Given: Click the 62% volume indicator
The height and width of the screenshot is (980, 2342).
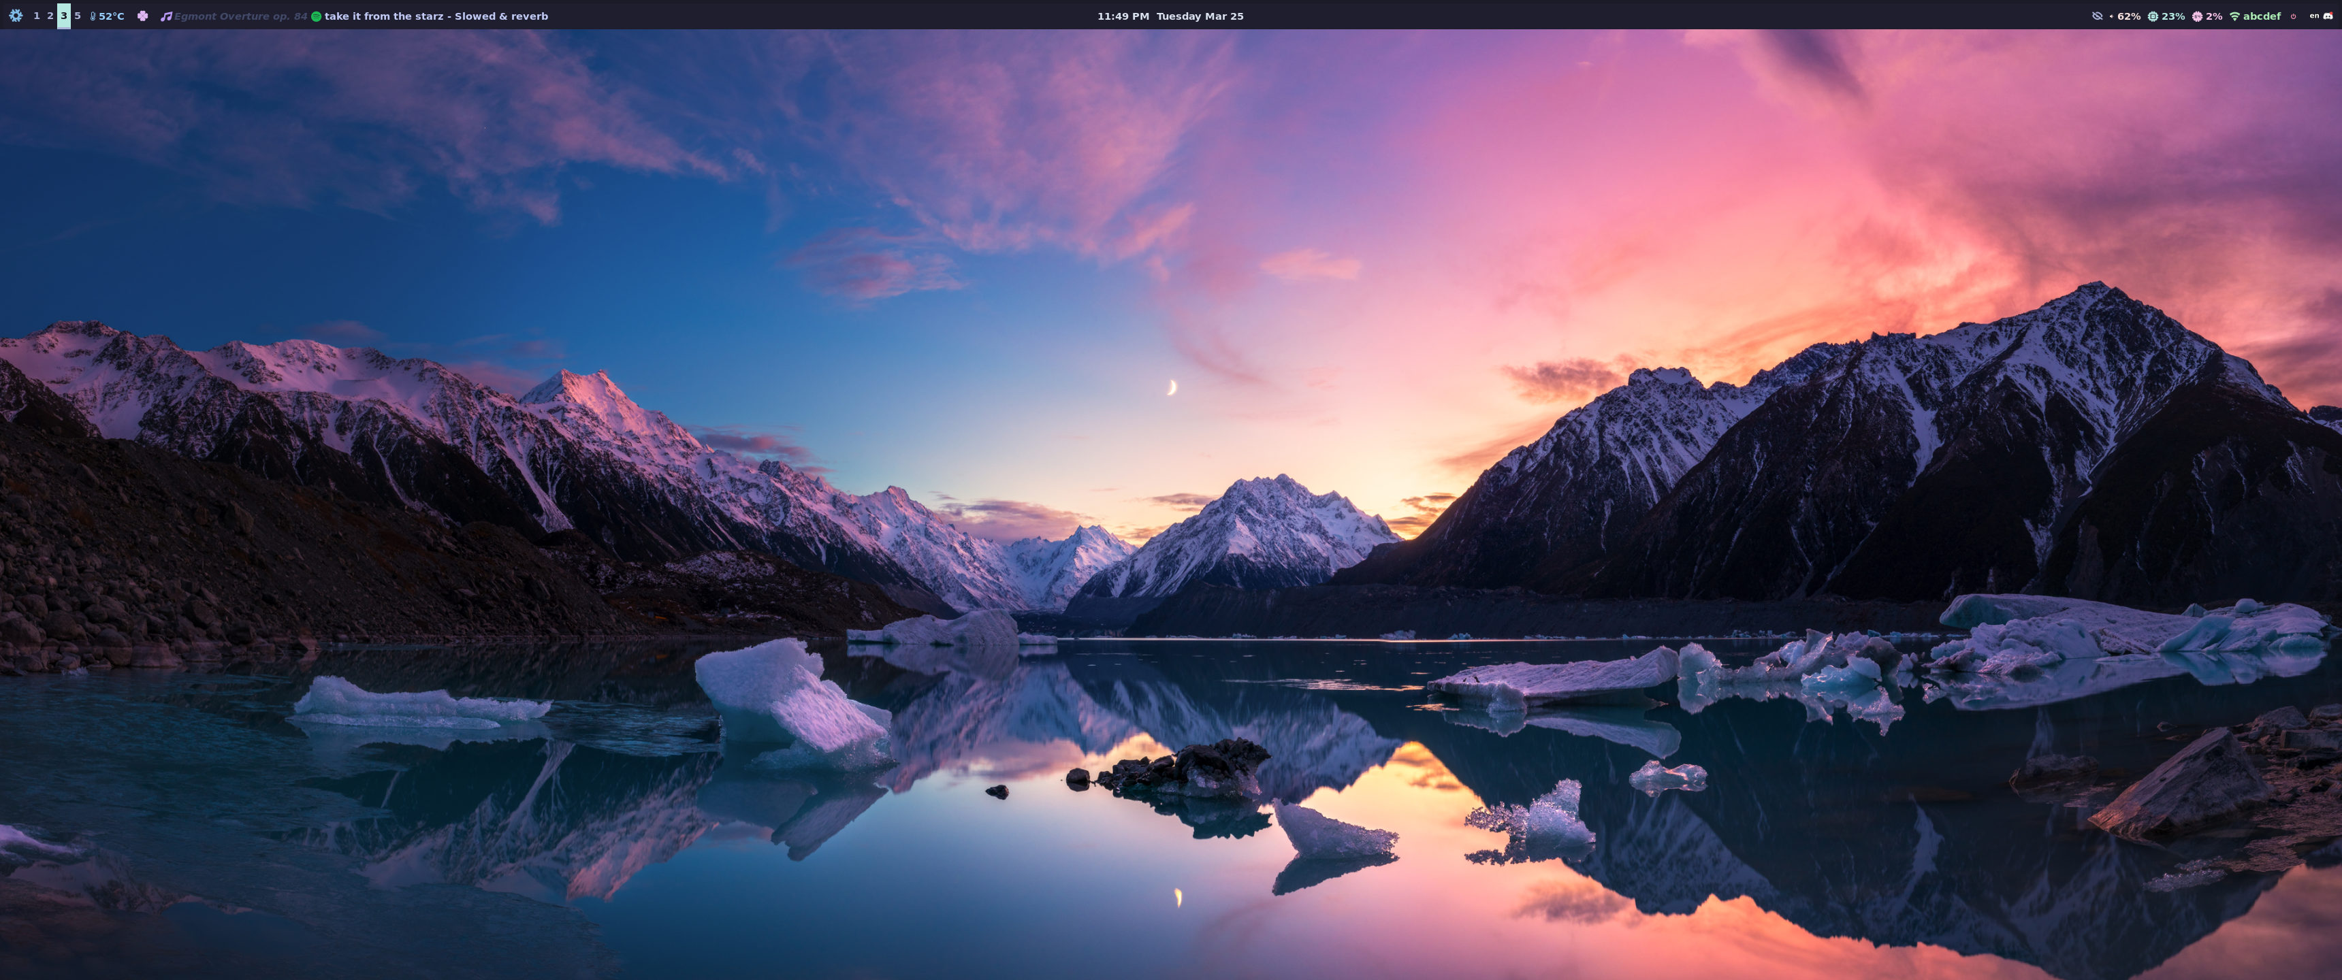Looking at the screenshot, I should 2128,16.
